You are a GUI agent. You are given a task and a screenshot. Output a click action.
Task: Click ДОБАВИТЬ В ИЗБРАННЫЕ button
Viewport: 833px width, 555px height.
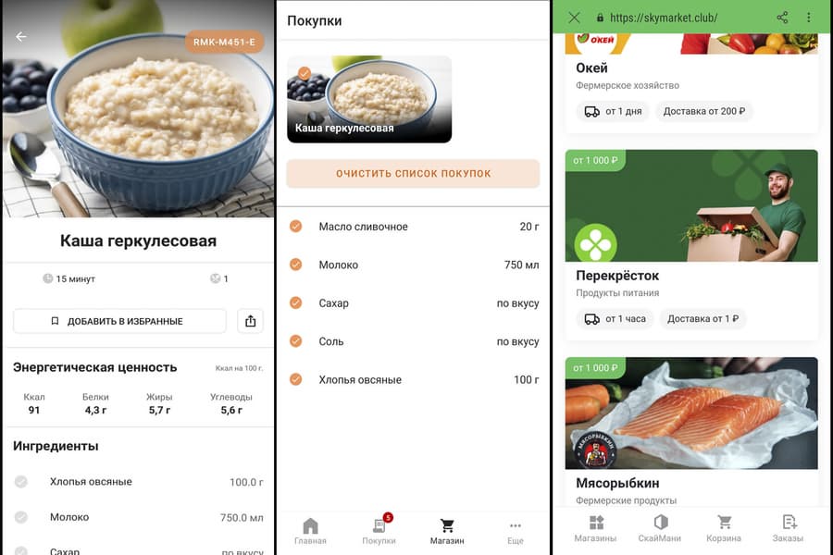coord(119,321)
